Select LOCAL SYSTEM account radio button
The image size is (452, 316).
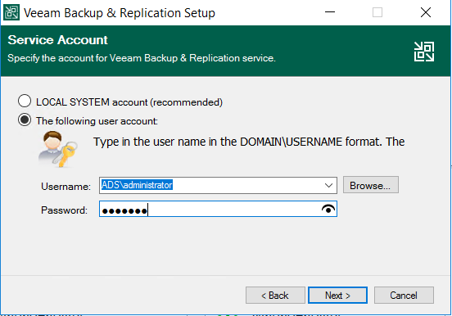tap(25, 102)
